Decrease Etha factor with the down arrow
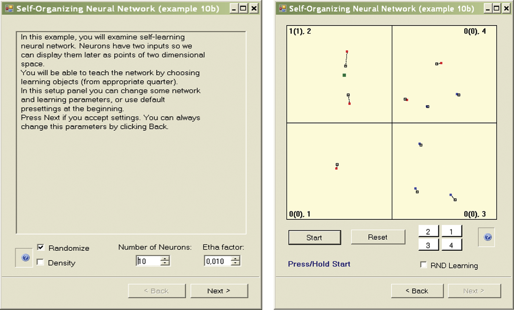Screen dimensions: 514x310 pyautogui.click(x=235, y=263)
